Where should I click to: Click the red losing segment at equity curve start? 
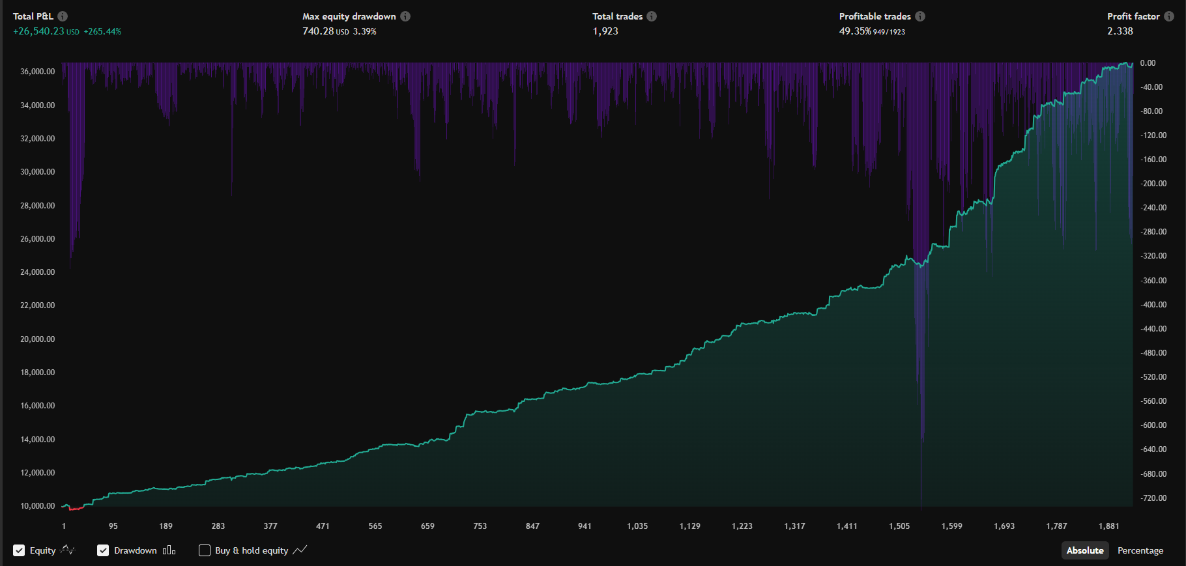76,508
